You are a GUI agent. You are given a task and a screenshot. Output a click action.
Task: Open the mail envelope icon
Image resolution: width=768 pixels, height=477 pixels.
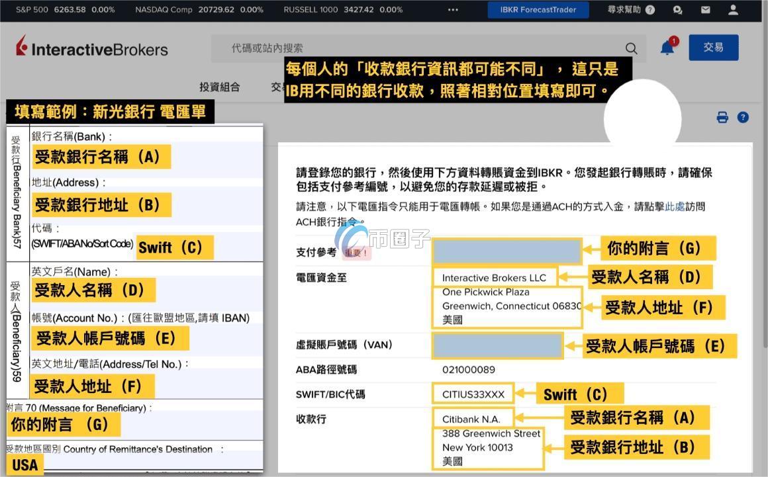704,10
